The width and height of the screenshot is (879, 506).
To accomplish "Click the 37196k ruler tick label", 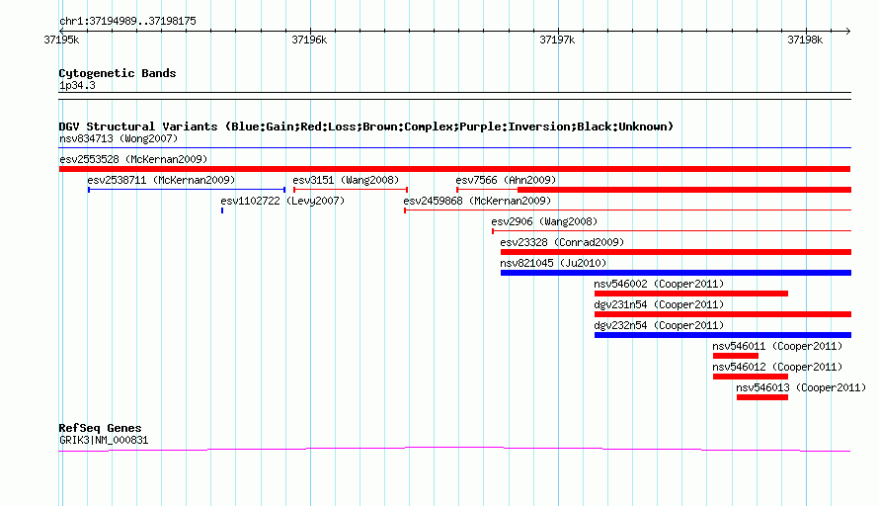I will [x=309, y=40].
